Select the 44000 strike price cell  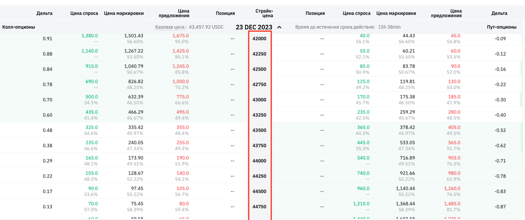pos(259,161)
